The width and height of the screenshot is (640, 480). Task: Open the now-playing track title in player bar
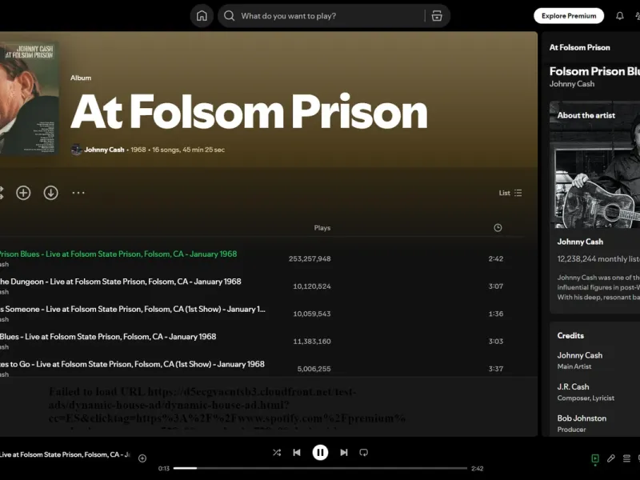click(x=66, y=454)
